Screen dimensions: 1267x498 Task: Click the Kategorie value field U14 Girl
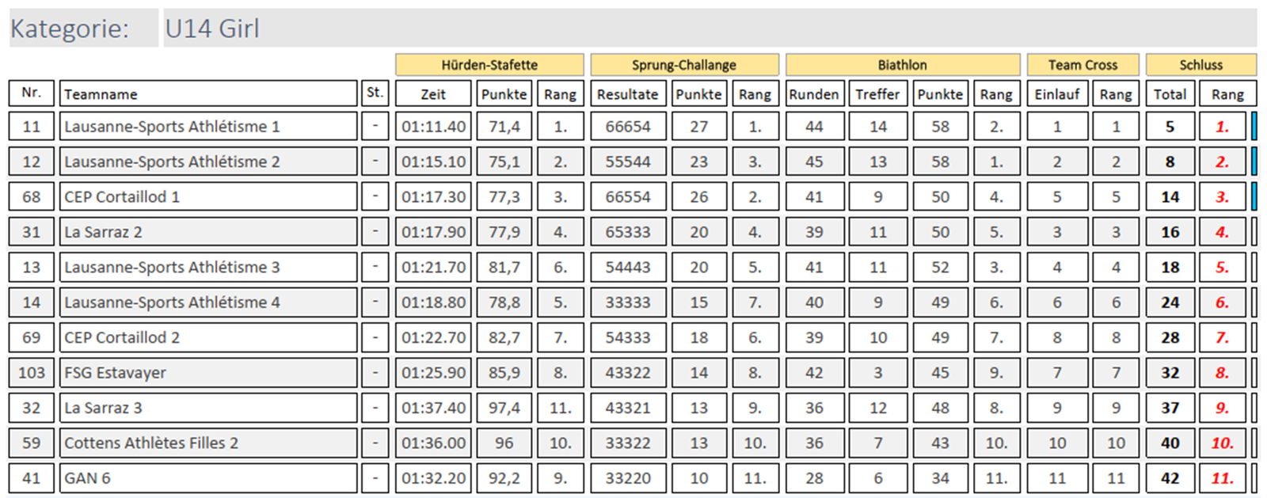point(709,29)
